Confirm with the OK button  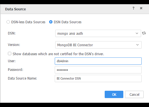tap(114, 94)
